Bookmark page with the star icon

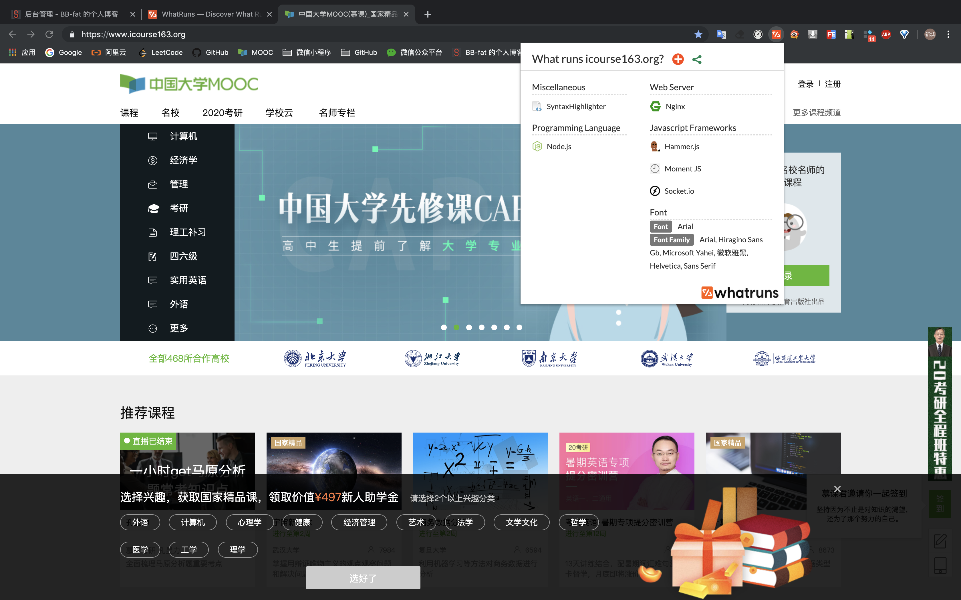click(x=698, y=35)
